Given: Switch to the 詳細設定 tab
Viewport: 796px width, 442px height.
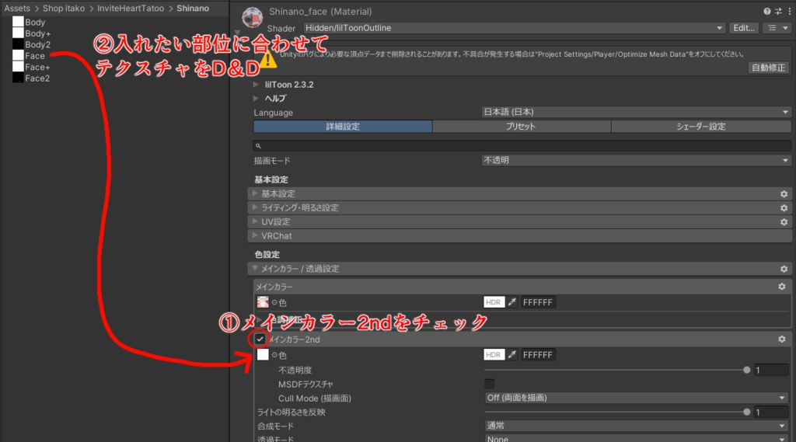Looking at the screenshot, I should tap(343, 127).
